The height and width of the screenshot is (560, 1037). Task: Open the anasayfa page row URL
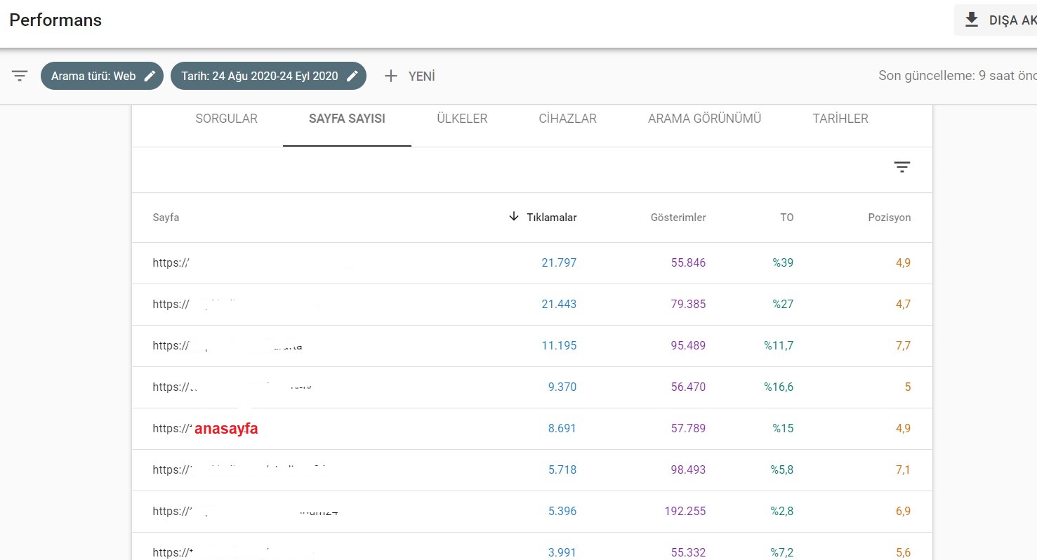[x=205, y=428]
